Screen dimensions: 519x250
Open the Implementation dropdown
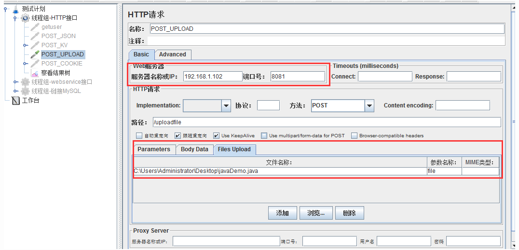226,106
